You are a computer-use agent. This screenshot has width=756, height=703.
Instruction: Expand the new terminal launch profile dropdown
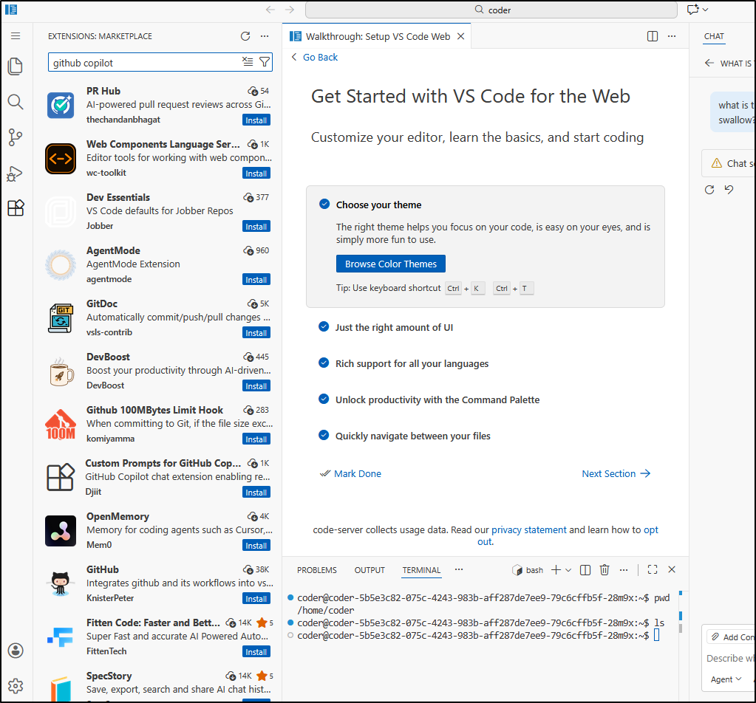click(x=568, y=570)
